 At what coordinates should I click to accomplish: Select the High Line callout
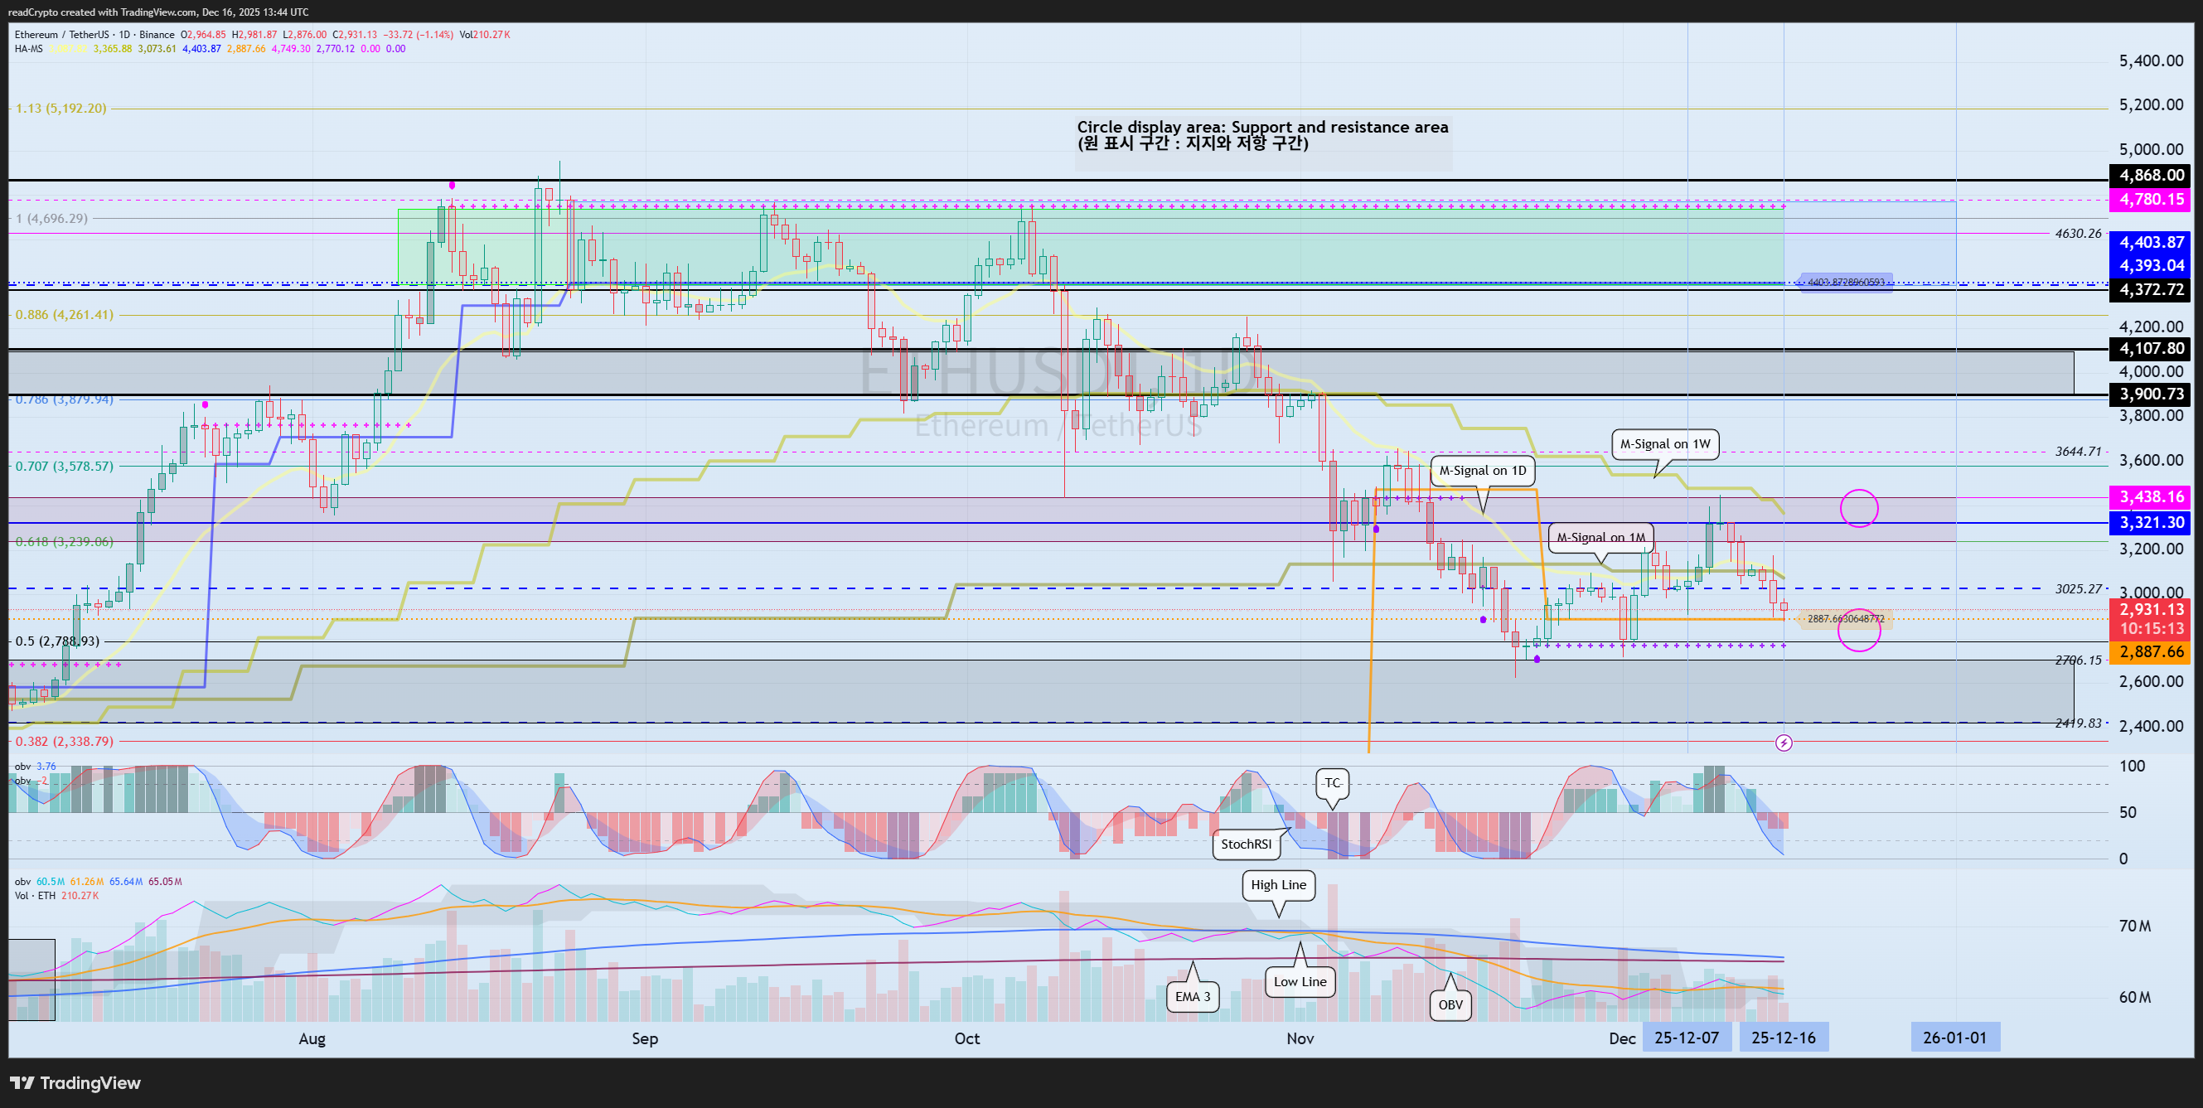1279,885
